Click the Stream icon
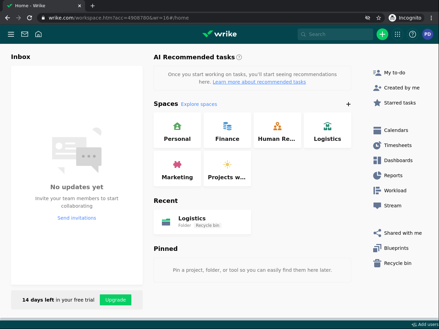Screen dimensions: 439x329 click(377, 206)
